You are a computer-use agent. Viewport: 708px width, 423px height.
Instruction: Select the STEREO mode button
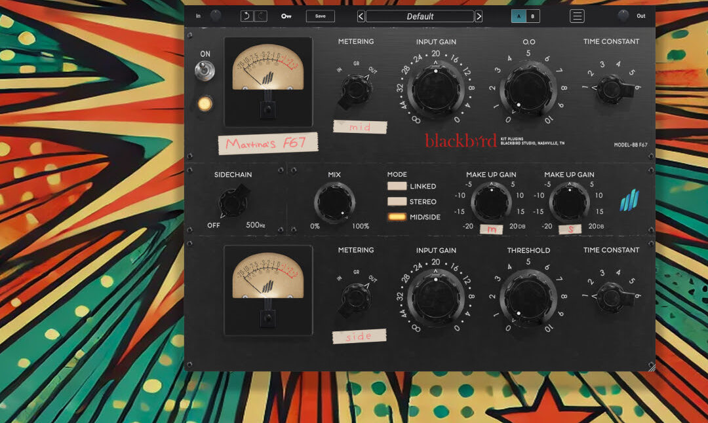coord(397,202)
